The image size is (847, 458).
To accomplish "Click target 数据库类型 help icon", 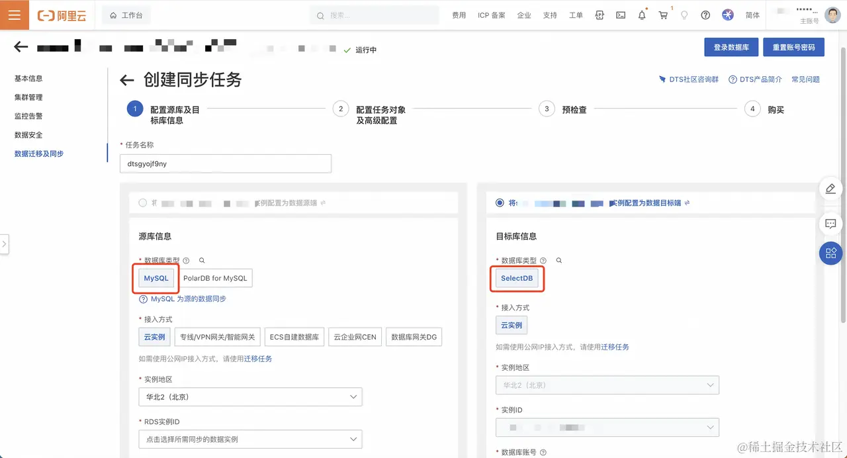I will tap(543, 261).
